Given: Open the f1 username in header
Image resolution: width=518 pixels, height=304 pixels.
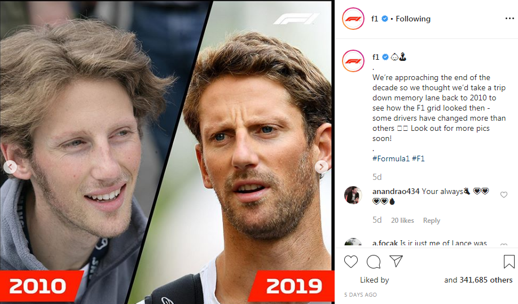Looking at the screenshot, I should pos(375,19).
